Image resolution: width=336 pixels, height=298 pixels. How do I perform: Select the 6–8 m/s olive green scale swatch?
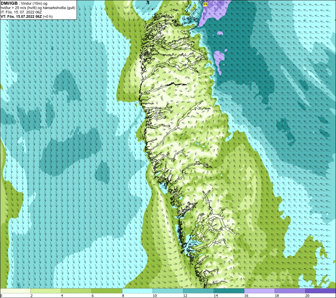107,291
